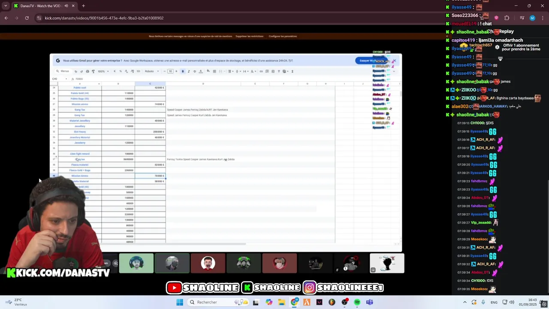Open the Extensions puzzle icon

pos(507,18)
